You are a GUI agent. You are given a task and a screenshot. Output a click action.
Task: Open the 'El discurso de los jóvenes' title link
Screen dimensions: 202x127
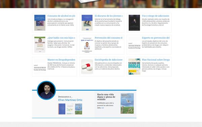point(109,16)
